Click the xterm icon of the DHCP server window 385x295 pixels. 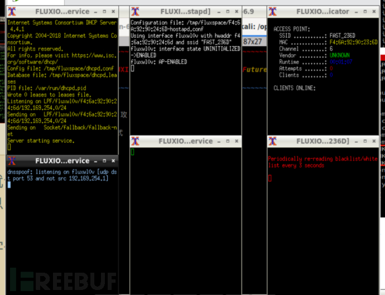point(12,12)
